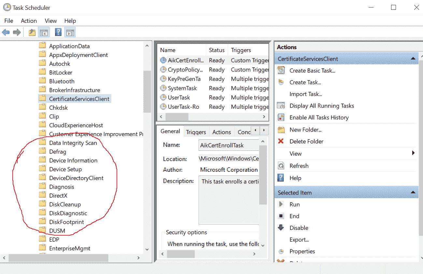Screen dimensions: 423x274
Task: Click the Refresh icon in Actions
Action: pyautogui.click(x=281, y=166)
